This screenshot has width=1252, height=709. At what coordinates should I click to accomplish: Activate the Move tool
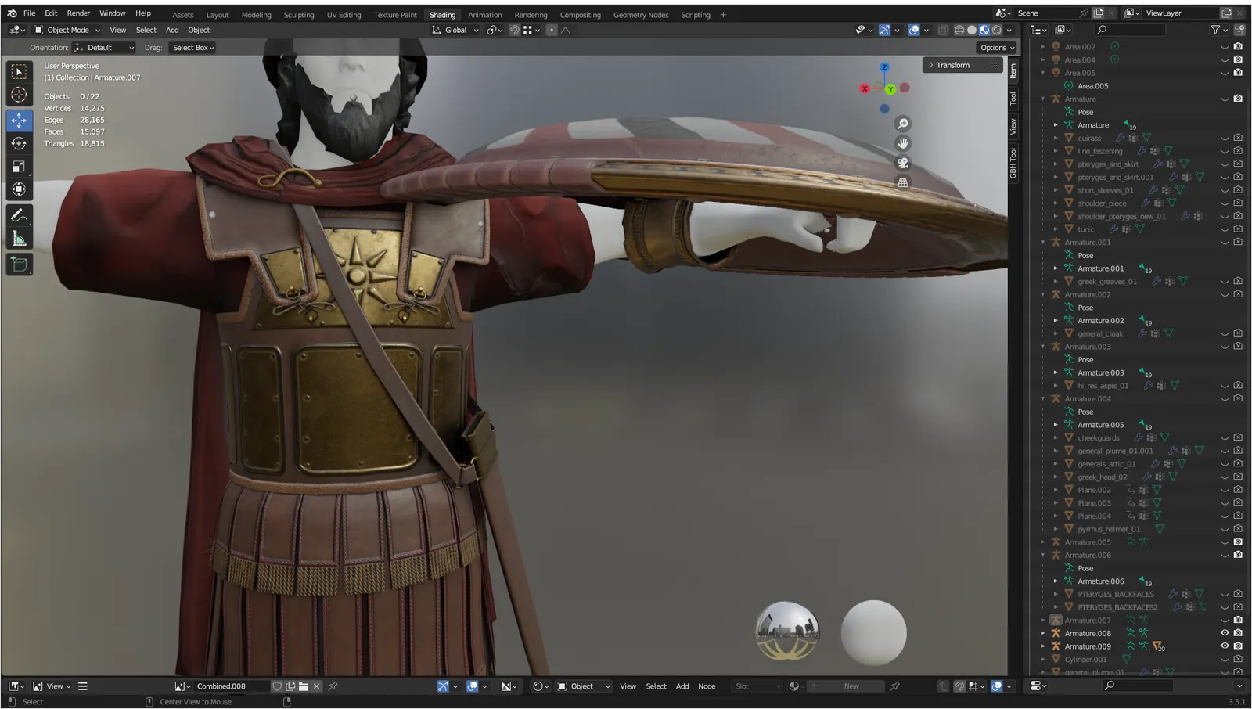pyautogui.click(x=19, y=121)
